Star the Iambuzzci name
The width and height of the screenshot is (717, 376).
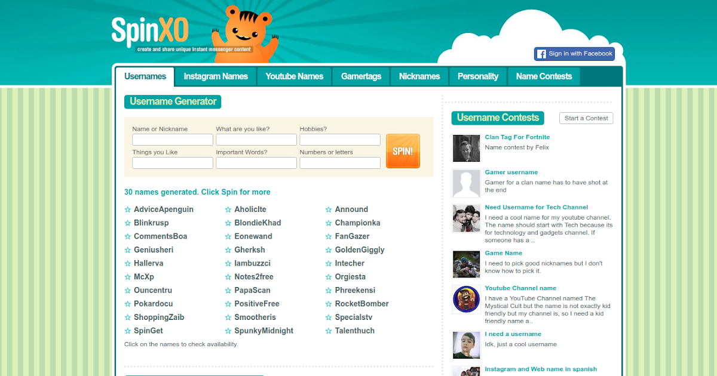228,263
